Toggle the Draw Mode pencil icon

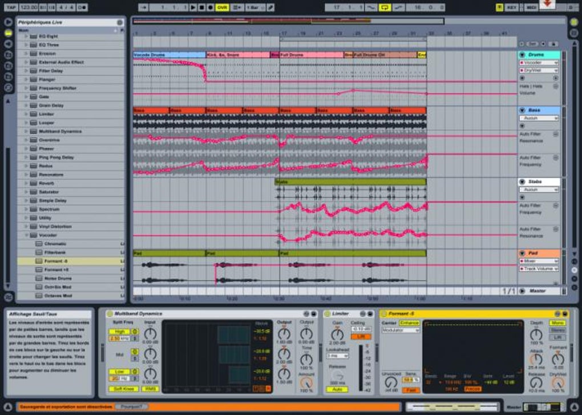tap(270, 7)
